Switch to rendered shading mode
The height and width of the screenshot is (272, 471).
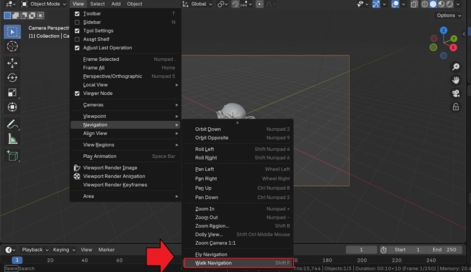tap(450, 4)
